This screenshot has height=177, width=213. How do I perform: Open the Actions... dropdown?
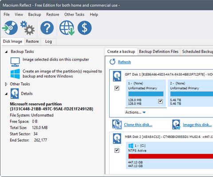[x=135, y=112]
